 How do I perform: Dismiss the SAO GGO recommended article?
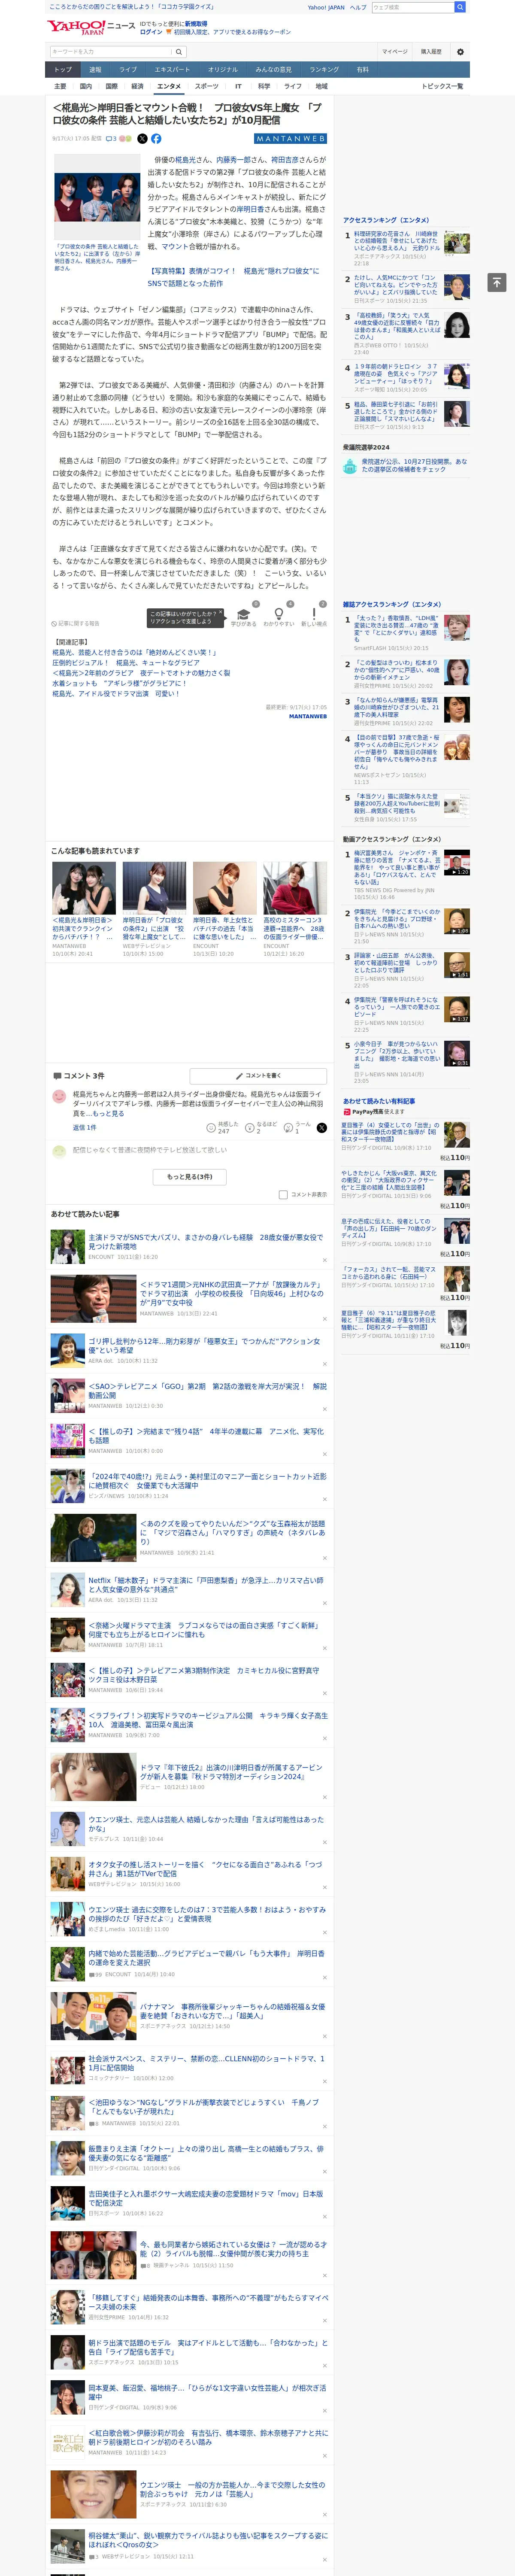point(324,1409)
